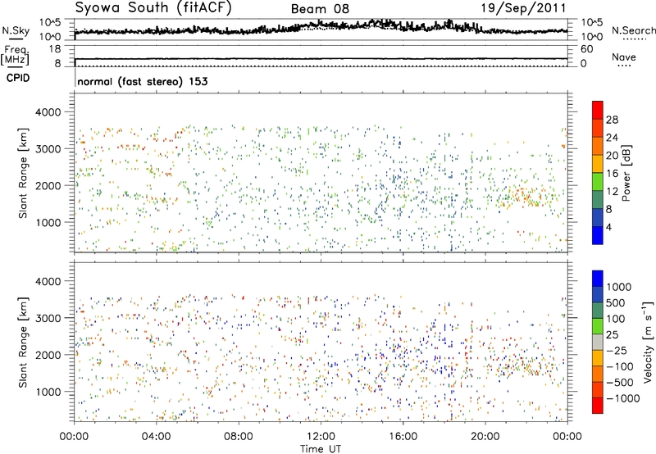Click the 20:00 time axis label
The image size is (656, 454).
click(x=485, y=437)
